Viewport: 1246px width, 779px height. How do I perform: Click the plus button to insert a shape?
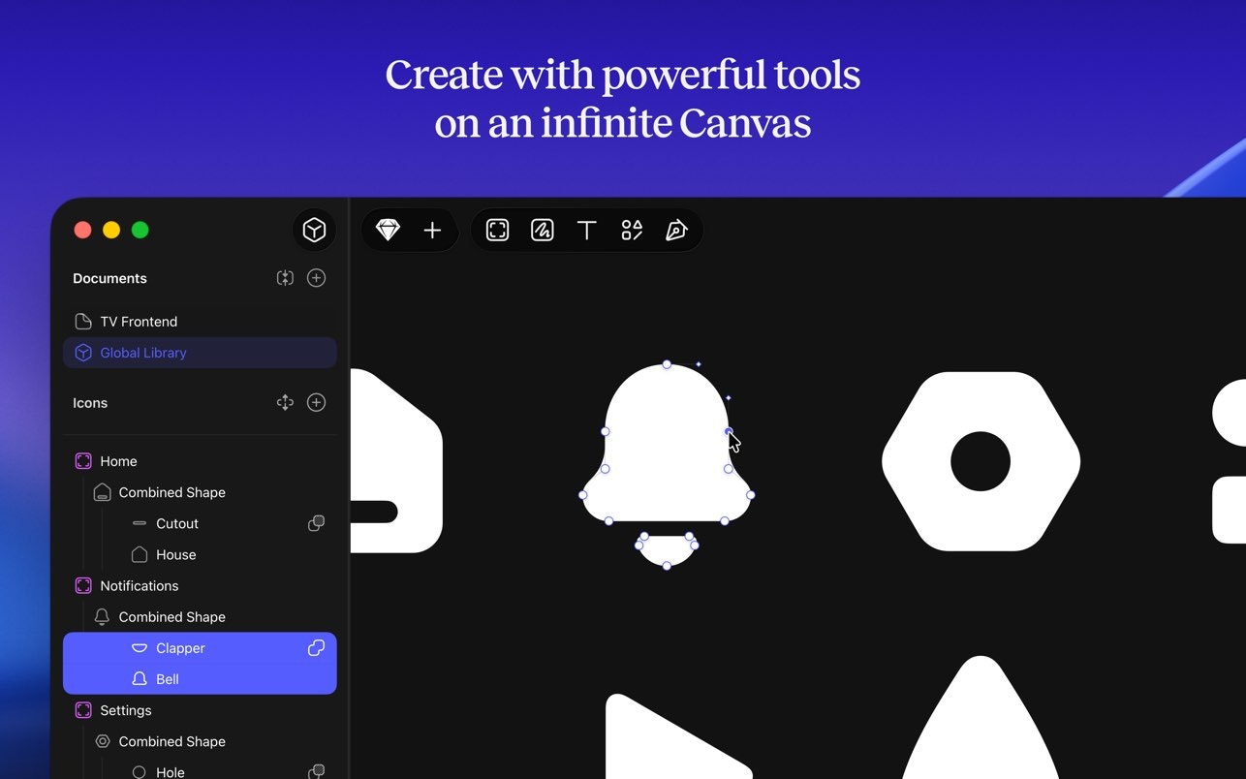tap(432, 230)
